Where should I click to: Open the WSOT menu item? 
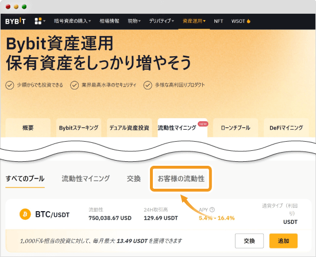tap(238, 21)
